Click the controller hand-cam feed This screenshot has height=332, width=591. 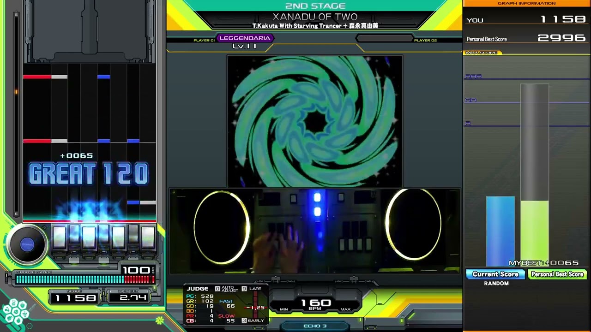pyautogui.click(x=314, y=231)
